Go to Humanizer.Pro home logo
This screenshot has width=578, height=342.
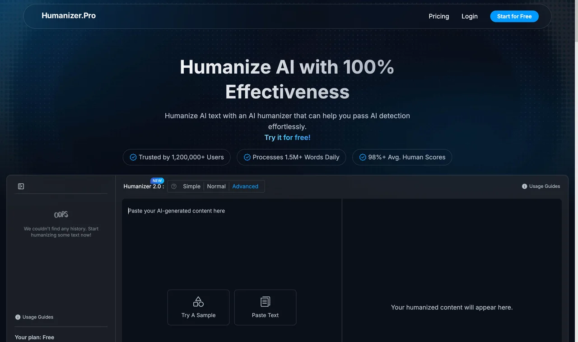pyautogui.click(x=69, y=15)
